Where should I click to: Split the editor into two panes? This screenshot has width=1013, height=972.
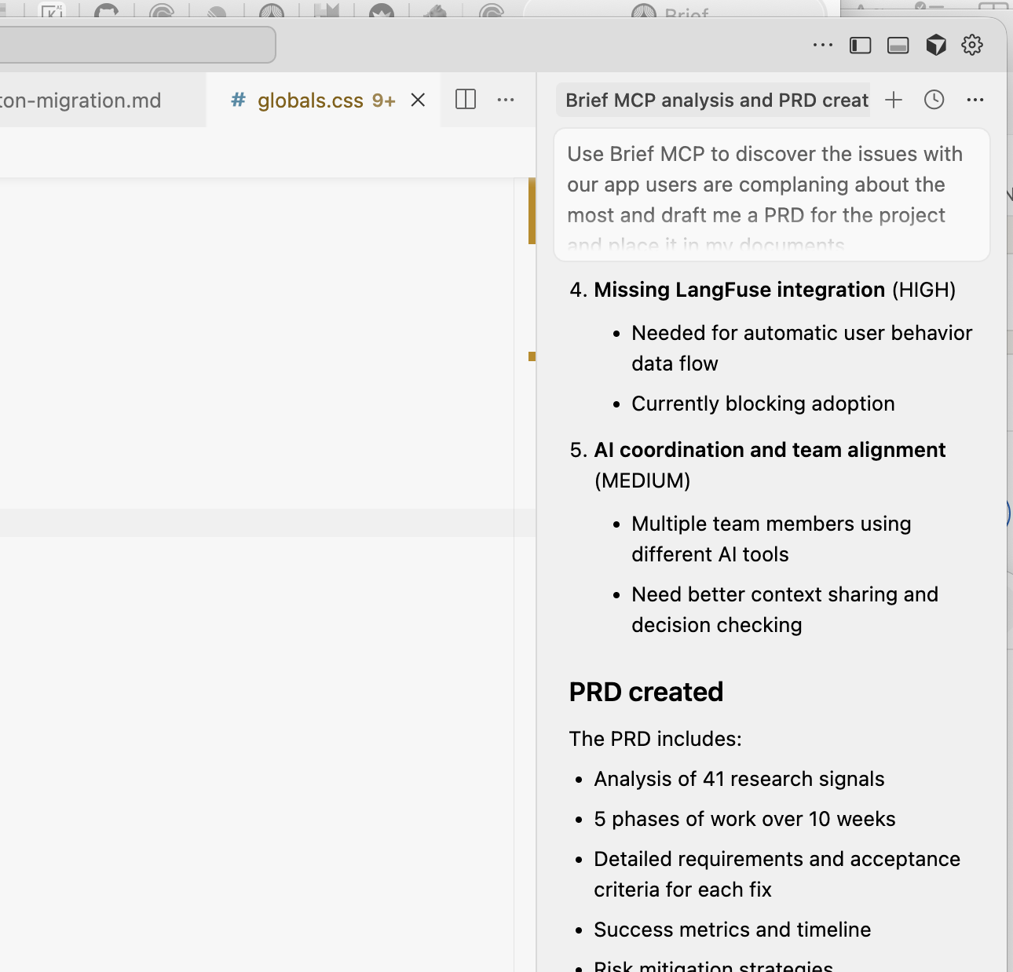pyautogui.click(x=464, y=100)
